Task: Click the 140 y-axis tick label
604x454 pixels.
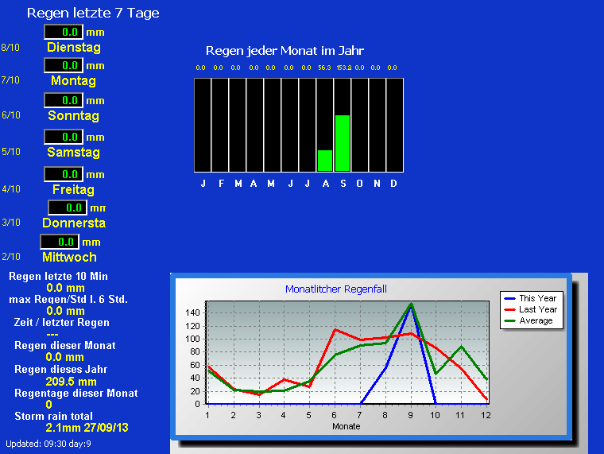Action: tap(192, 312)
